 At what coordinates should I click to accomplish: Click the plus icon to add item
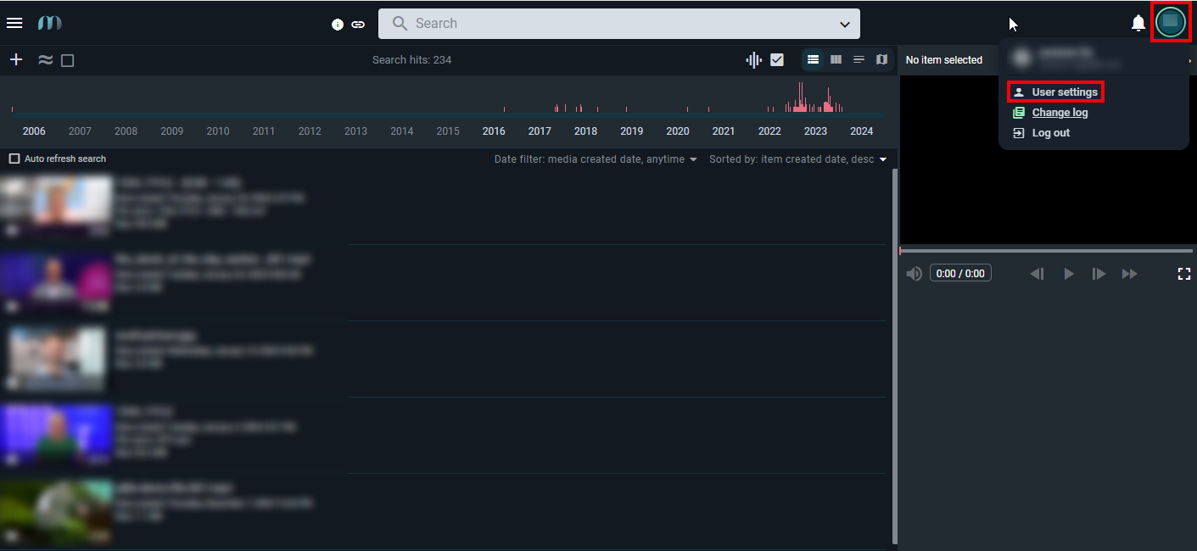pyautogui.click(x=16, y=59)
